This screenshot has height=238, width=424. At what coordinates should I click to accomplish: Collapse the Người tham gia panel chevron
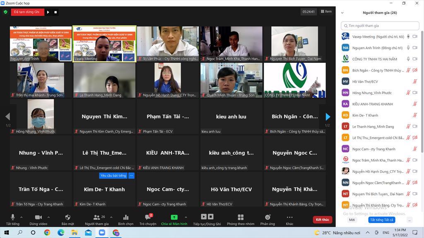pyautogui.click(x=342, y=13)
